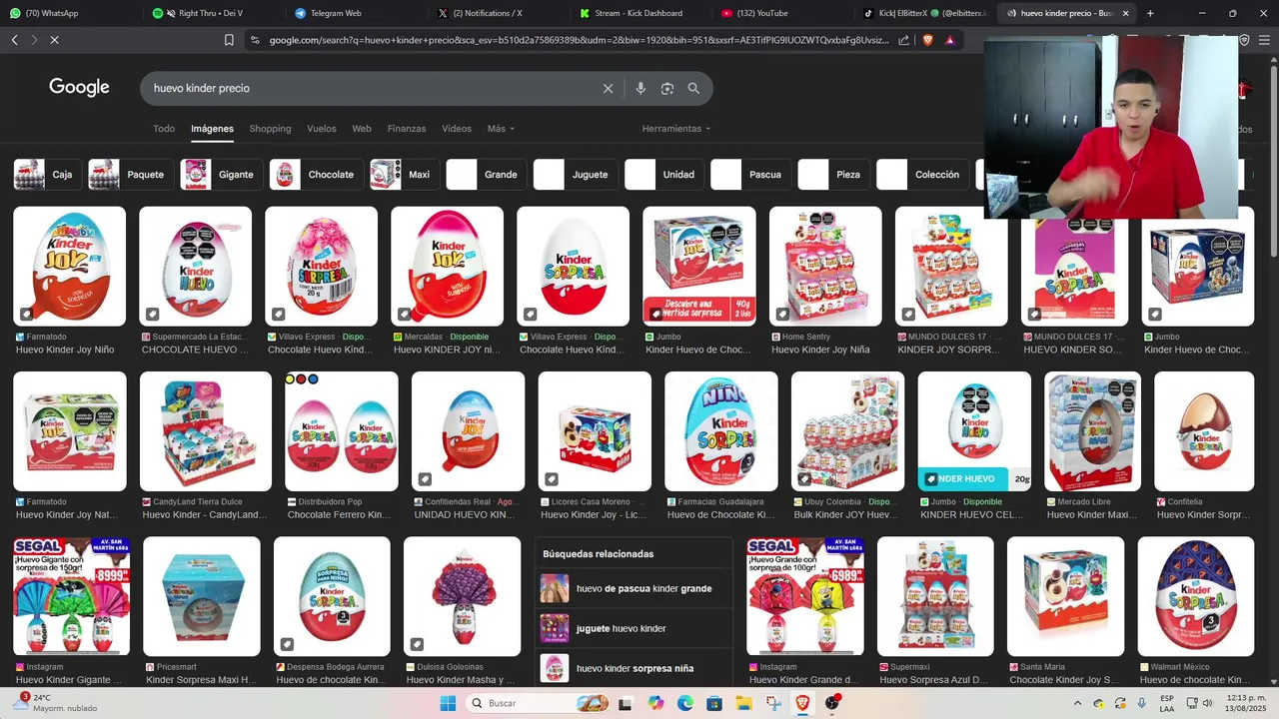The image size is (1279, 719).
Task: Bookmark this page in Brave
Action: (x=229, y=40)
